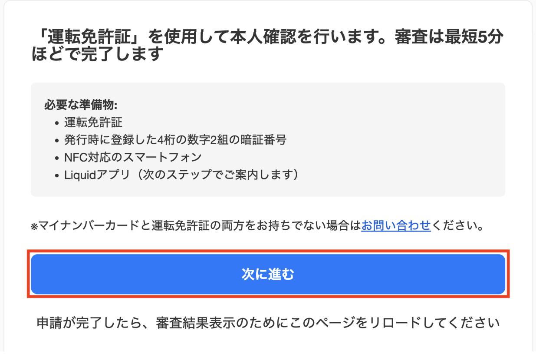This screenshot has width=536, height=354.
Task: Open the お問い合わせ link
Action: tap(396, 226)
